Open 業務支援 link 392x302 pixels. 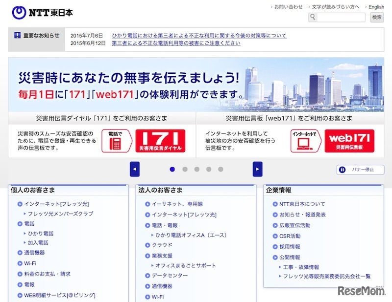(x=162, y=256)
